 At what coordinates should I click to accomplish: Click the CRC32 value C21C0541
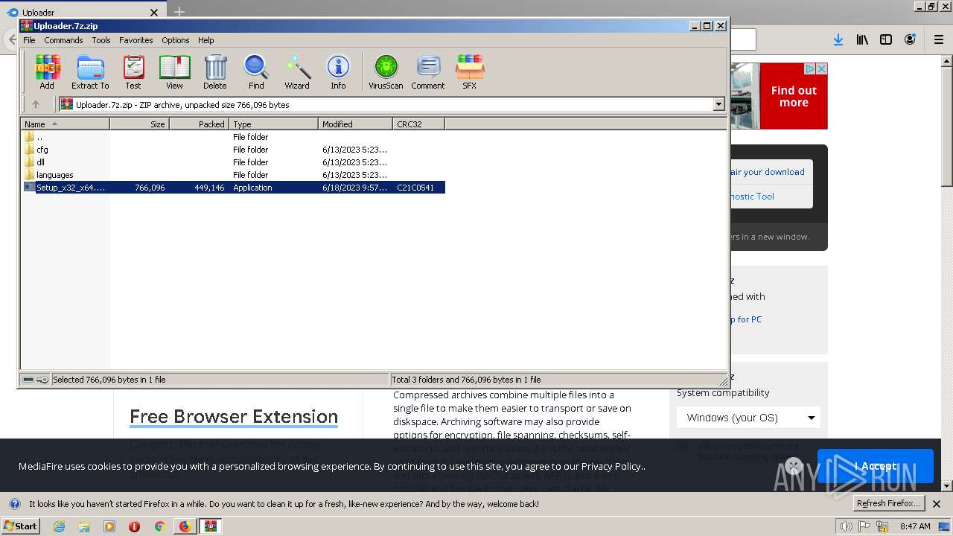click(x=415, y=188)
